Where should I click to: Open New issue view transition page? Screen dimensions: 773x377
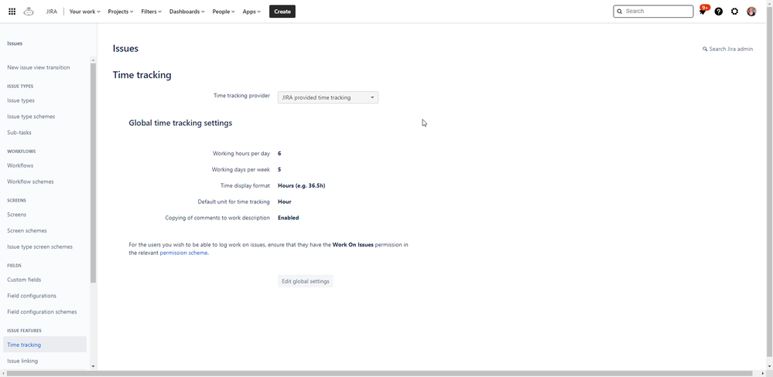click(39, 67)
